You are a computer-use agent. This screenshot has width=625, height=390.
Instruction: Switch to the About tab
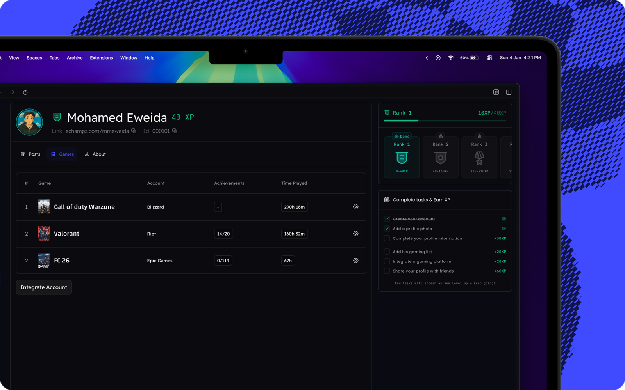(x=95, y=154)
